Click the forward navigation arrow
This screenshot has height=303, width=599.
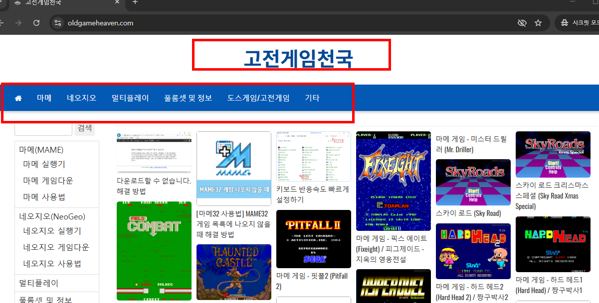[18, 23]
